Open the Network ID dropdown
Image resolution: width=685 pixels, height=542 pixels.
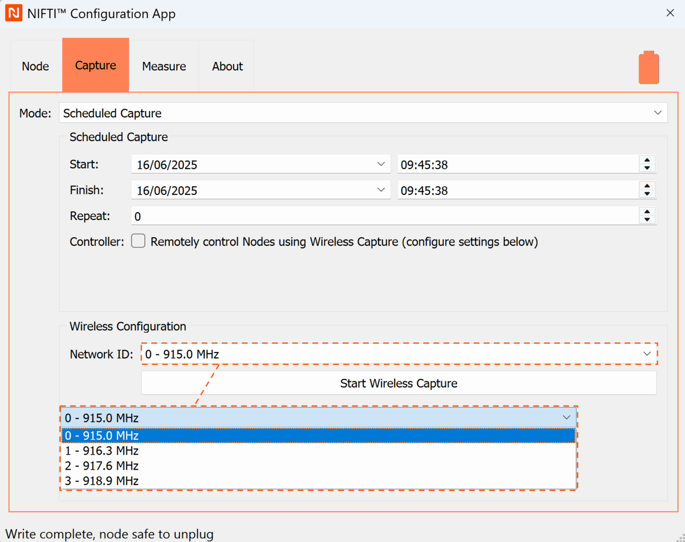point(399,354)
